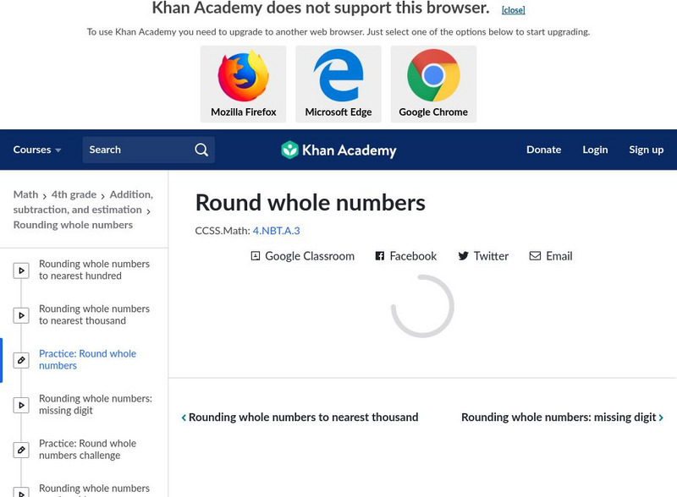Open Rounding whole numbers to nearest hundred video
The image size is (677, 497).
(93, 270)
